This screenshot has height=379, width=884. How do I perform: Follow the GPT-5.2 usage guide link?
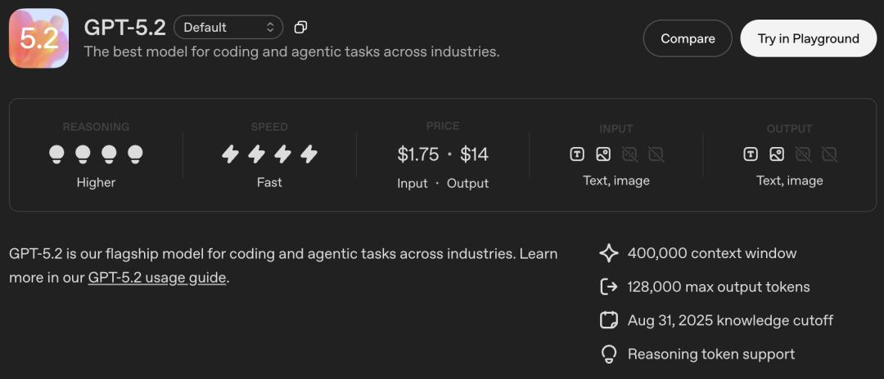point(157,277)
